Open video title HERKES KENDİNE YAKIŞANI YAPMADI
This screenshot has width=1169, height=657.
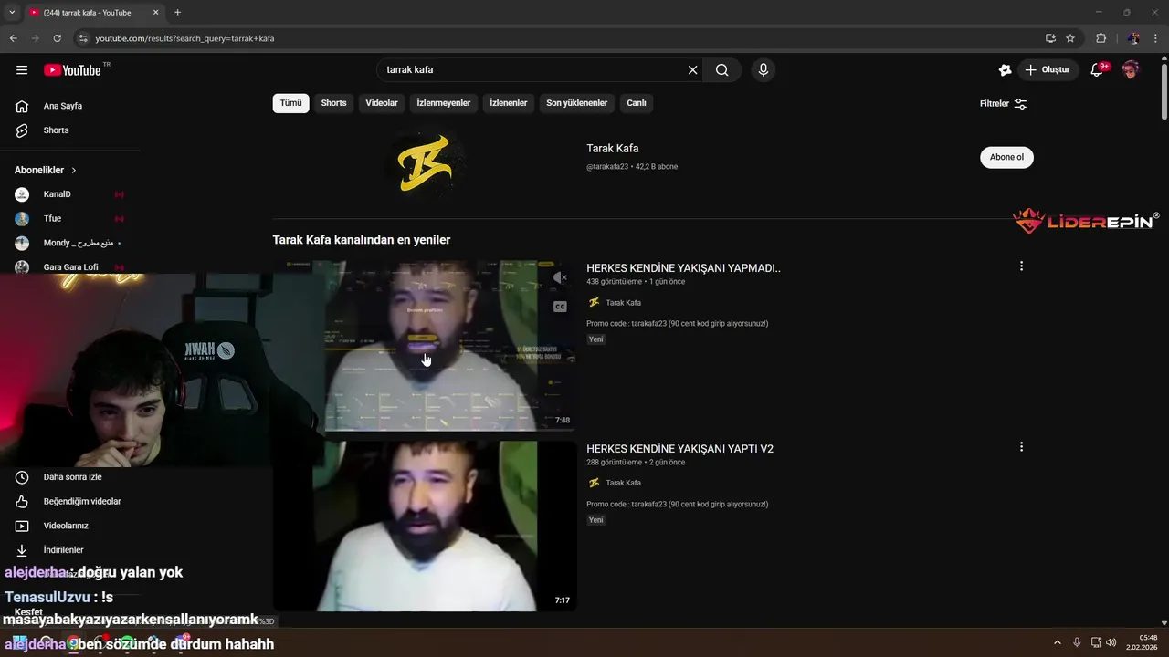(683, 268)
